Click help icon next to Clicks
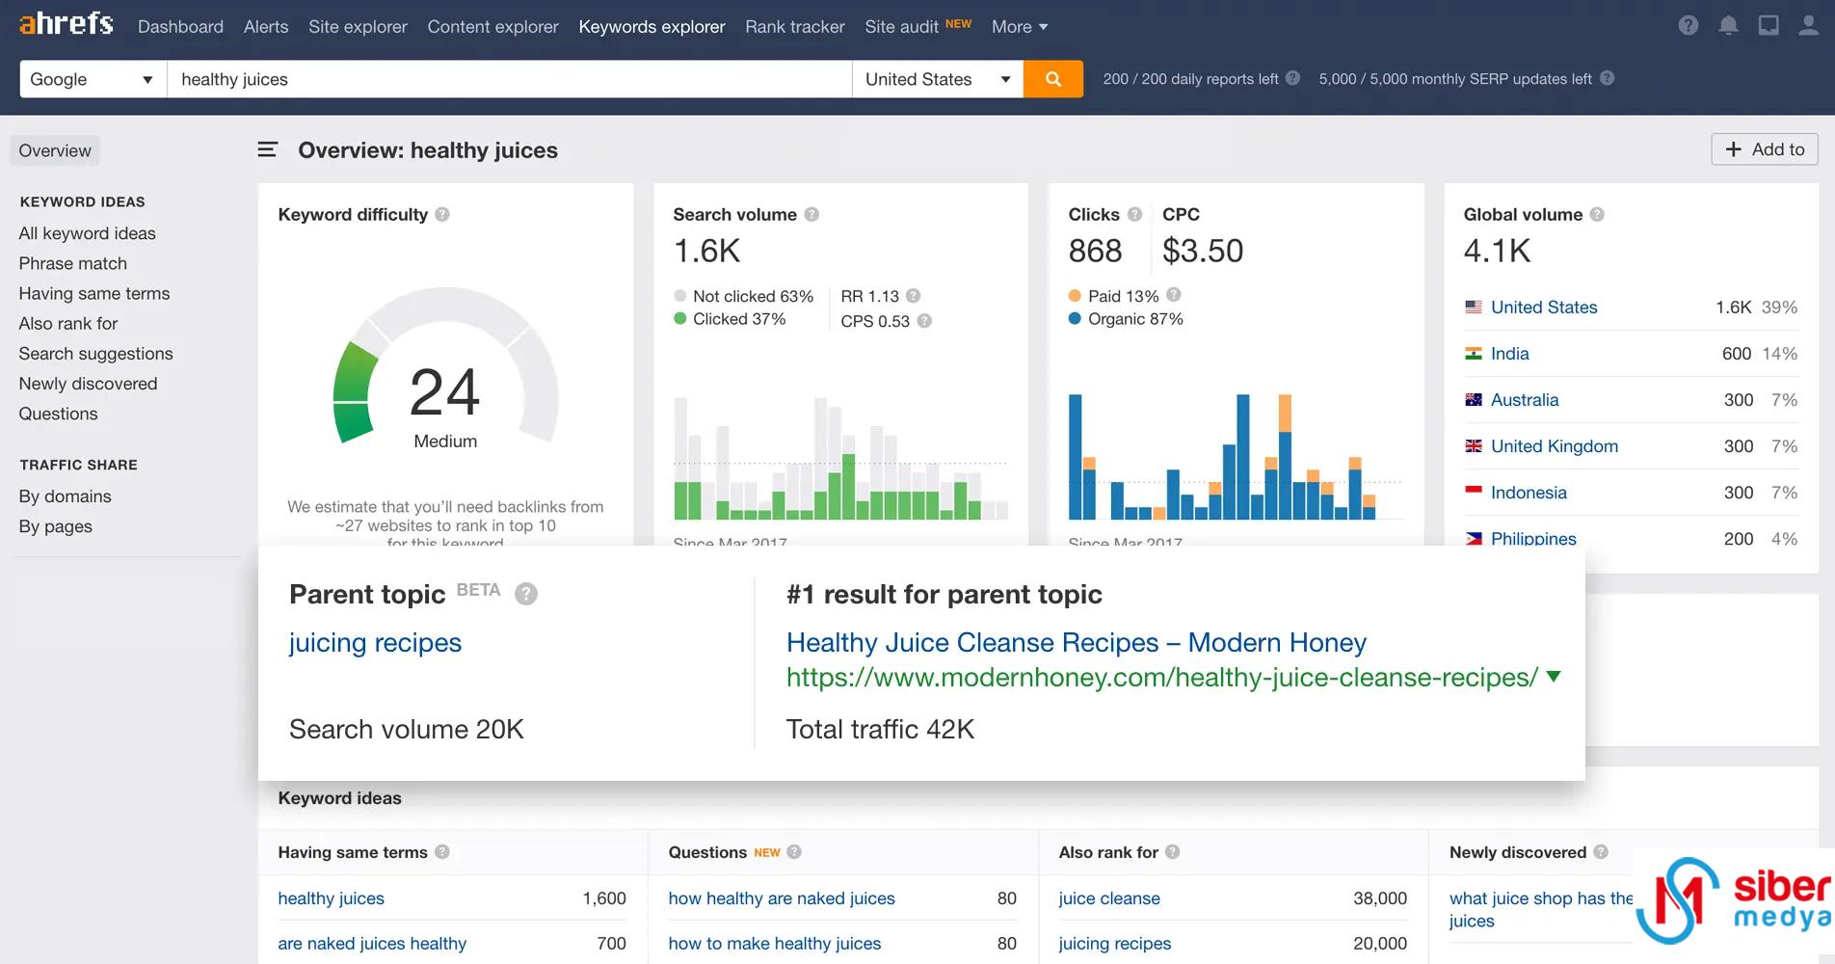 pyautogui.click(x=1134, y=214)
